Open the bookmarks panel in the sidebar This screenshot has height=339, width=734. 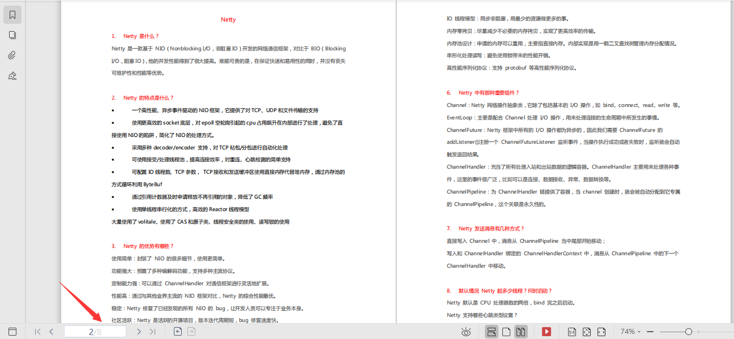pyautogui.click(x=12, y=15)
